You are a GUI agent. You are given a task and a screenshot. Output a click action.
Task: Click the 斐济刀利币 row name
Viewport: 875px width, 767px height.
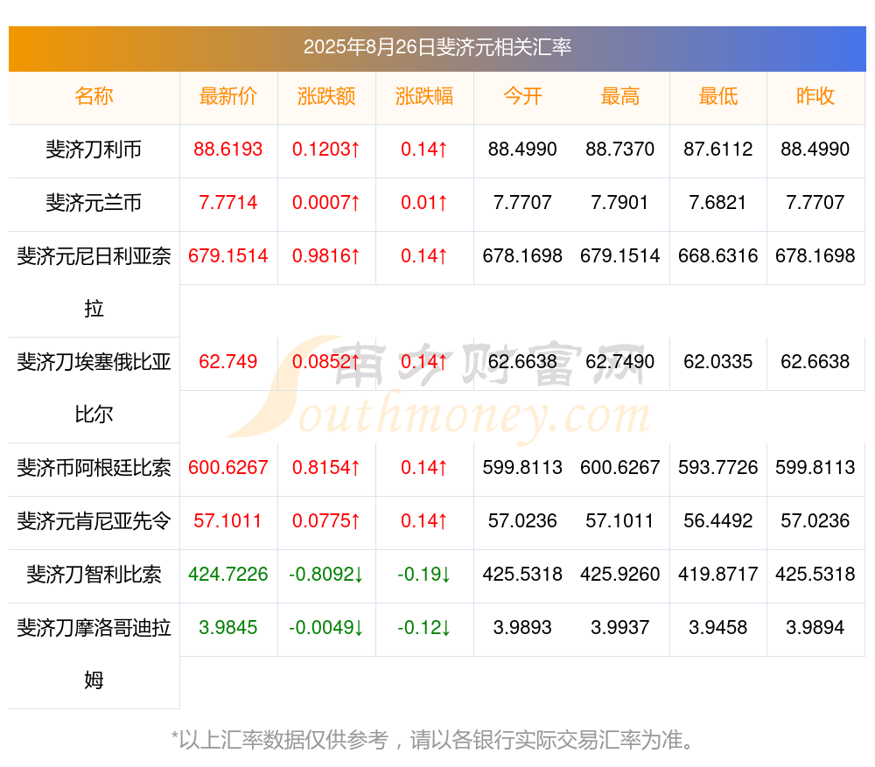point(94,150)
